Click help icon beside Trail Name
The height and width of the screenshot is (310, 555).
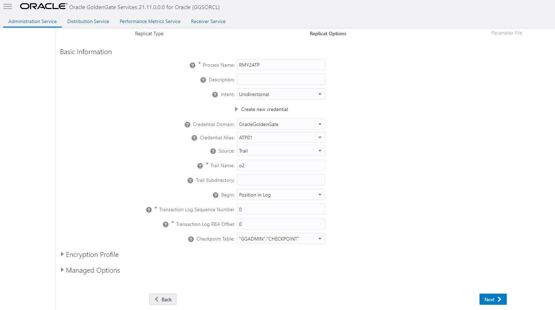(x=200, y=166)
